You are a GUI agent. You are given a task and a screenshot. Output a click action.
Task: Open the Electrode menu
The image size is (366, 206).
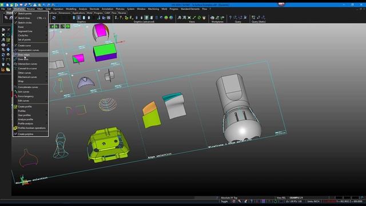(94, 9)
